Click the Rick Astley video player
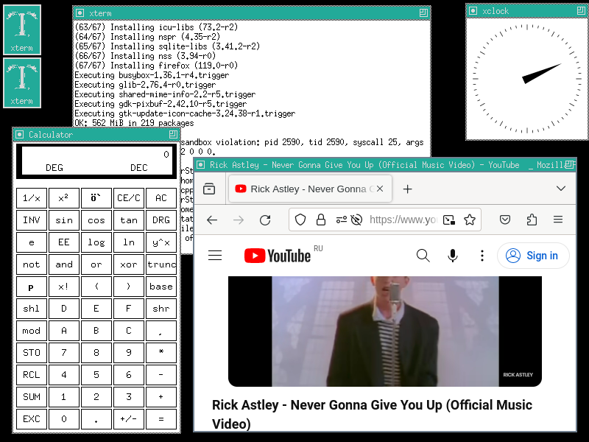This screenshot has height=442, width=589. (385, 331)
